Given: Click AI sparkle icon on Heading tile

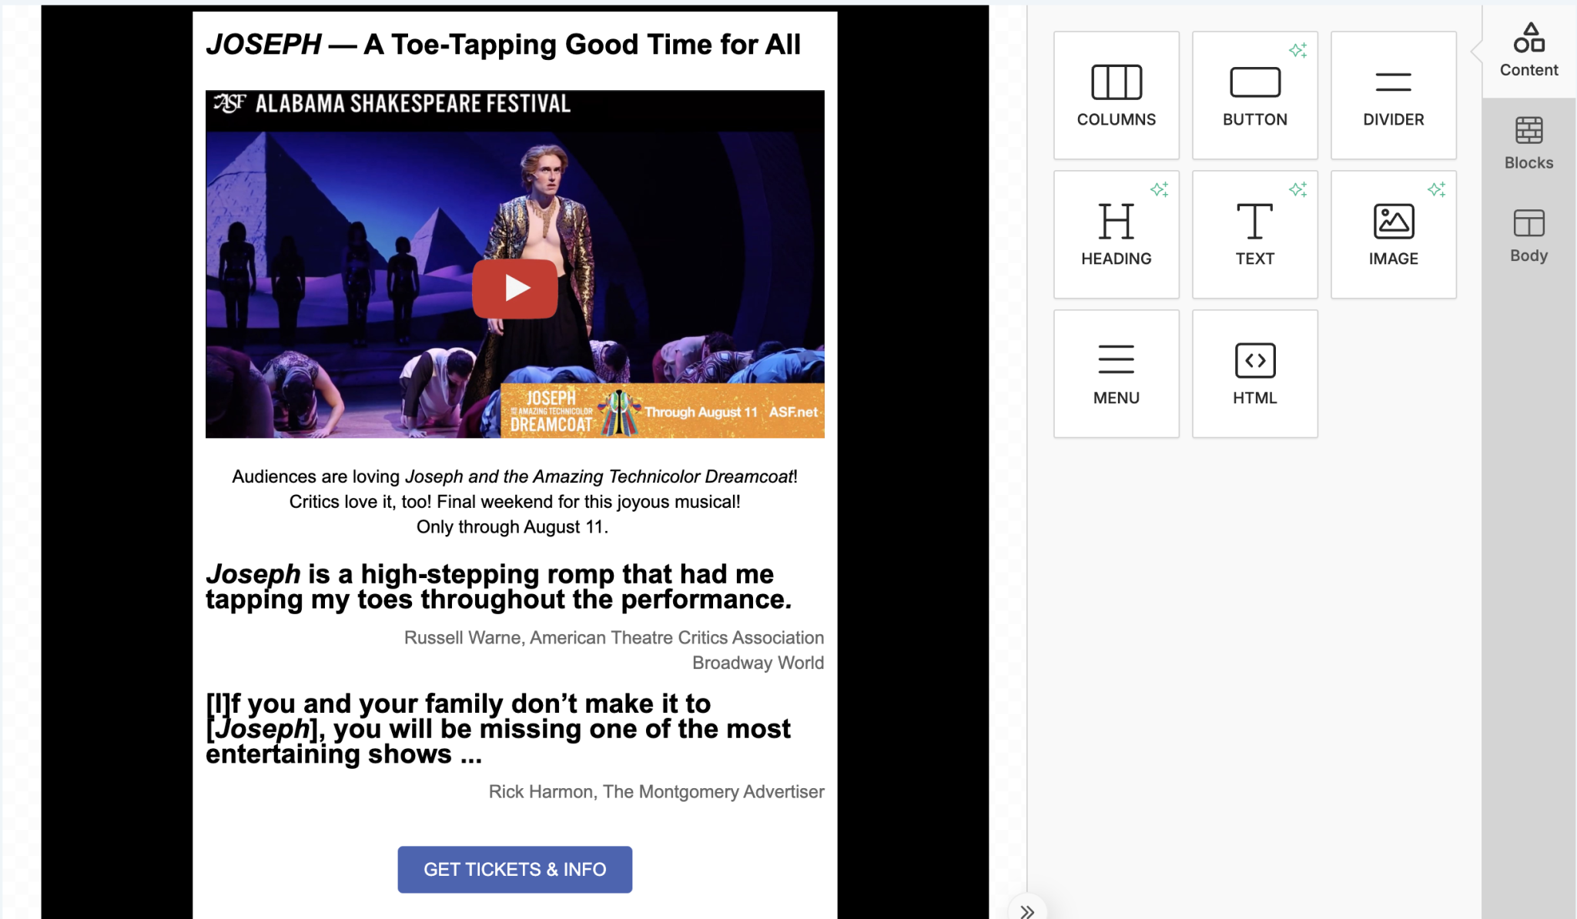Looking at the screenshot, I should click(1159, 189).
